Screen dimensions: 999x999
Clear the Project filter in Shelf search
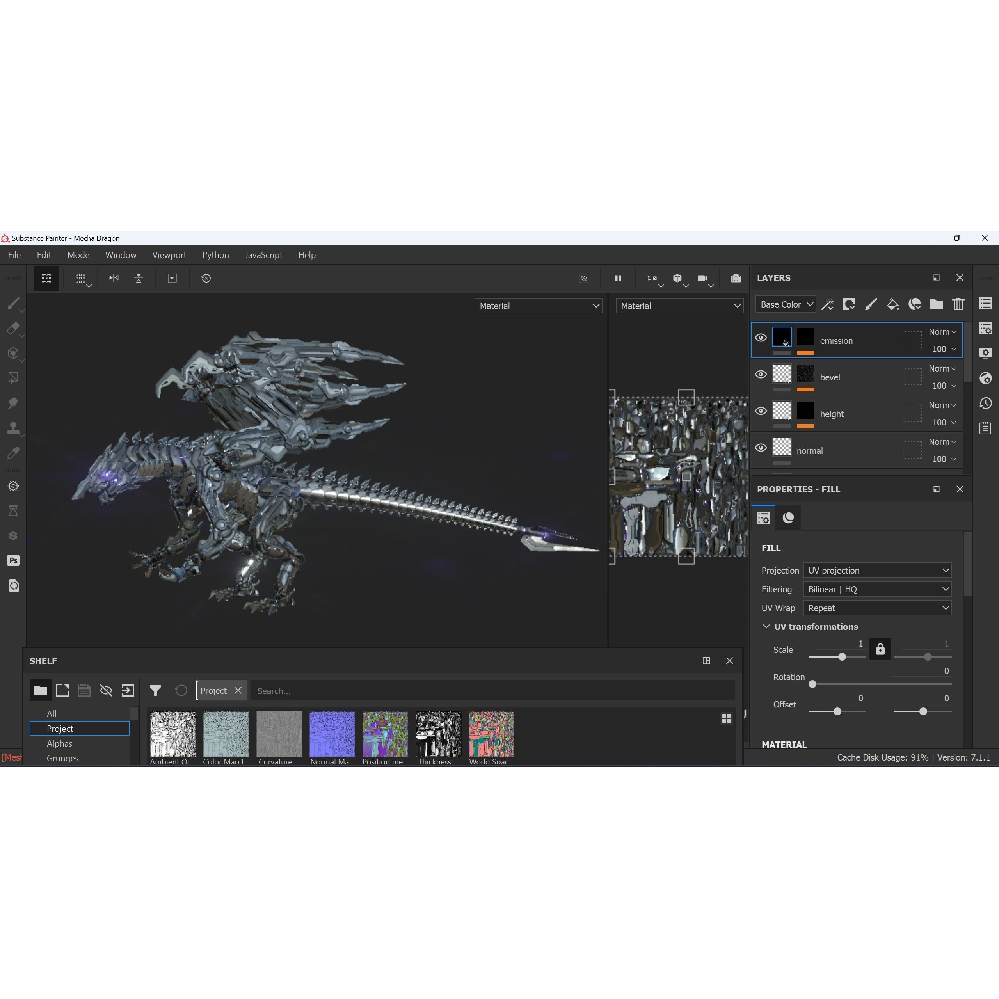tap(238, 690)
